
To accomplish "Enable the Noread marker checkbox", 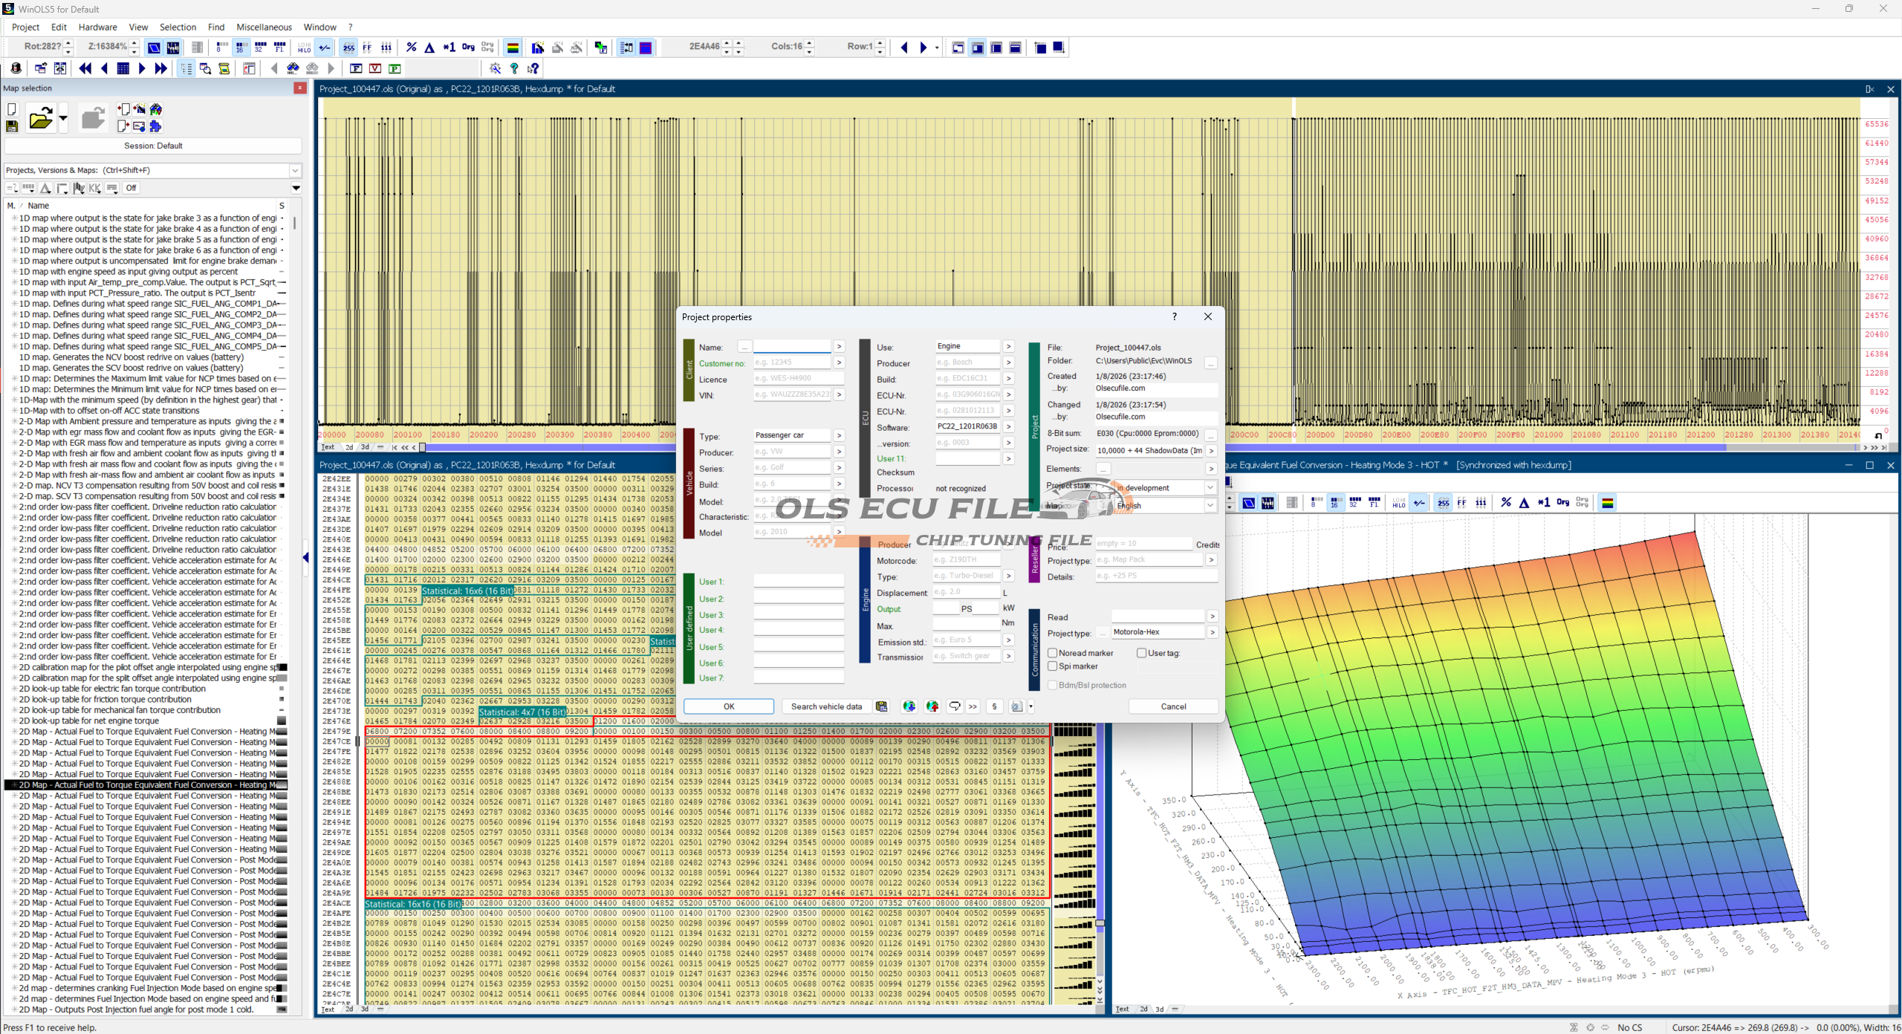I will 1053,653.
